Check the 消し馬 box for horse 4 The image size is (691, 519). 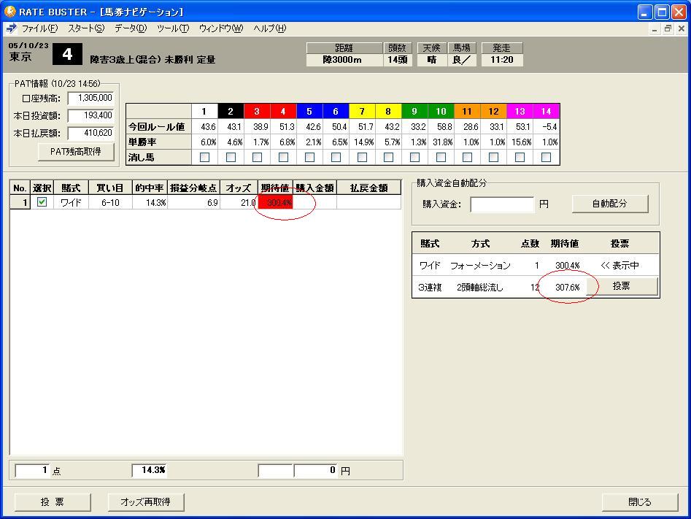[283, 157]
